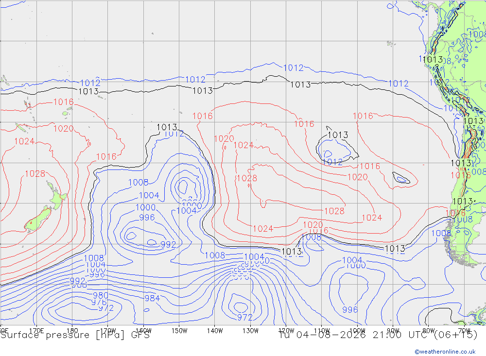Click the 130W longitude label
This screenshot has height=356, width=486.
[250, 331]
